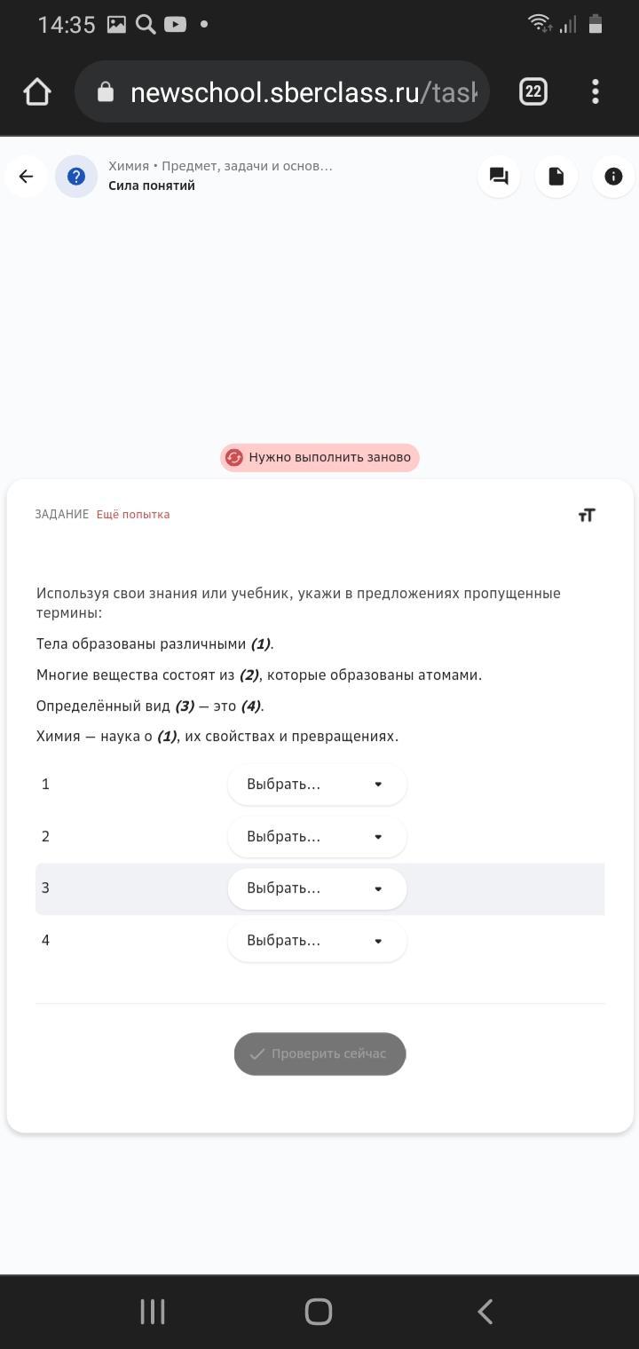Tap the newschool.sberclass.ru address bar
The width and height of the screenshot is (639, 1349).
[282, 92]
